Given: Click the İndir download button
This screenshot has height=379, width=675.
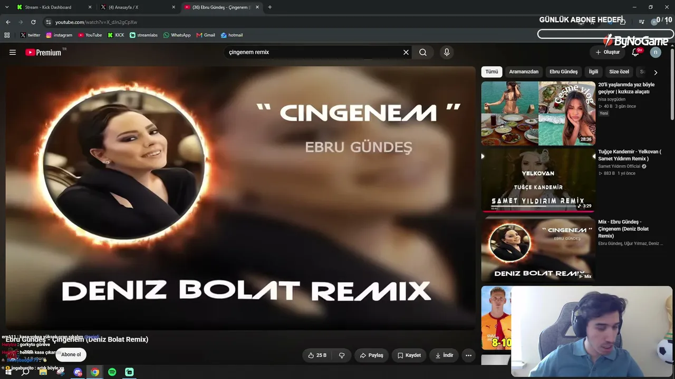Looking at the screenshot, I should coord(444,355).
